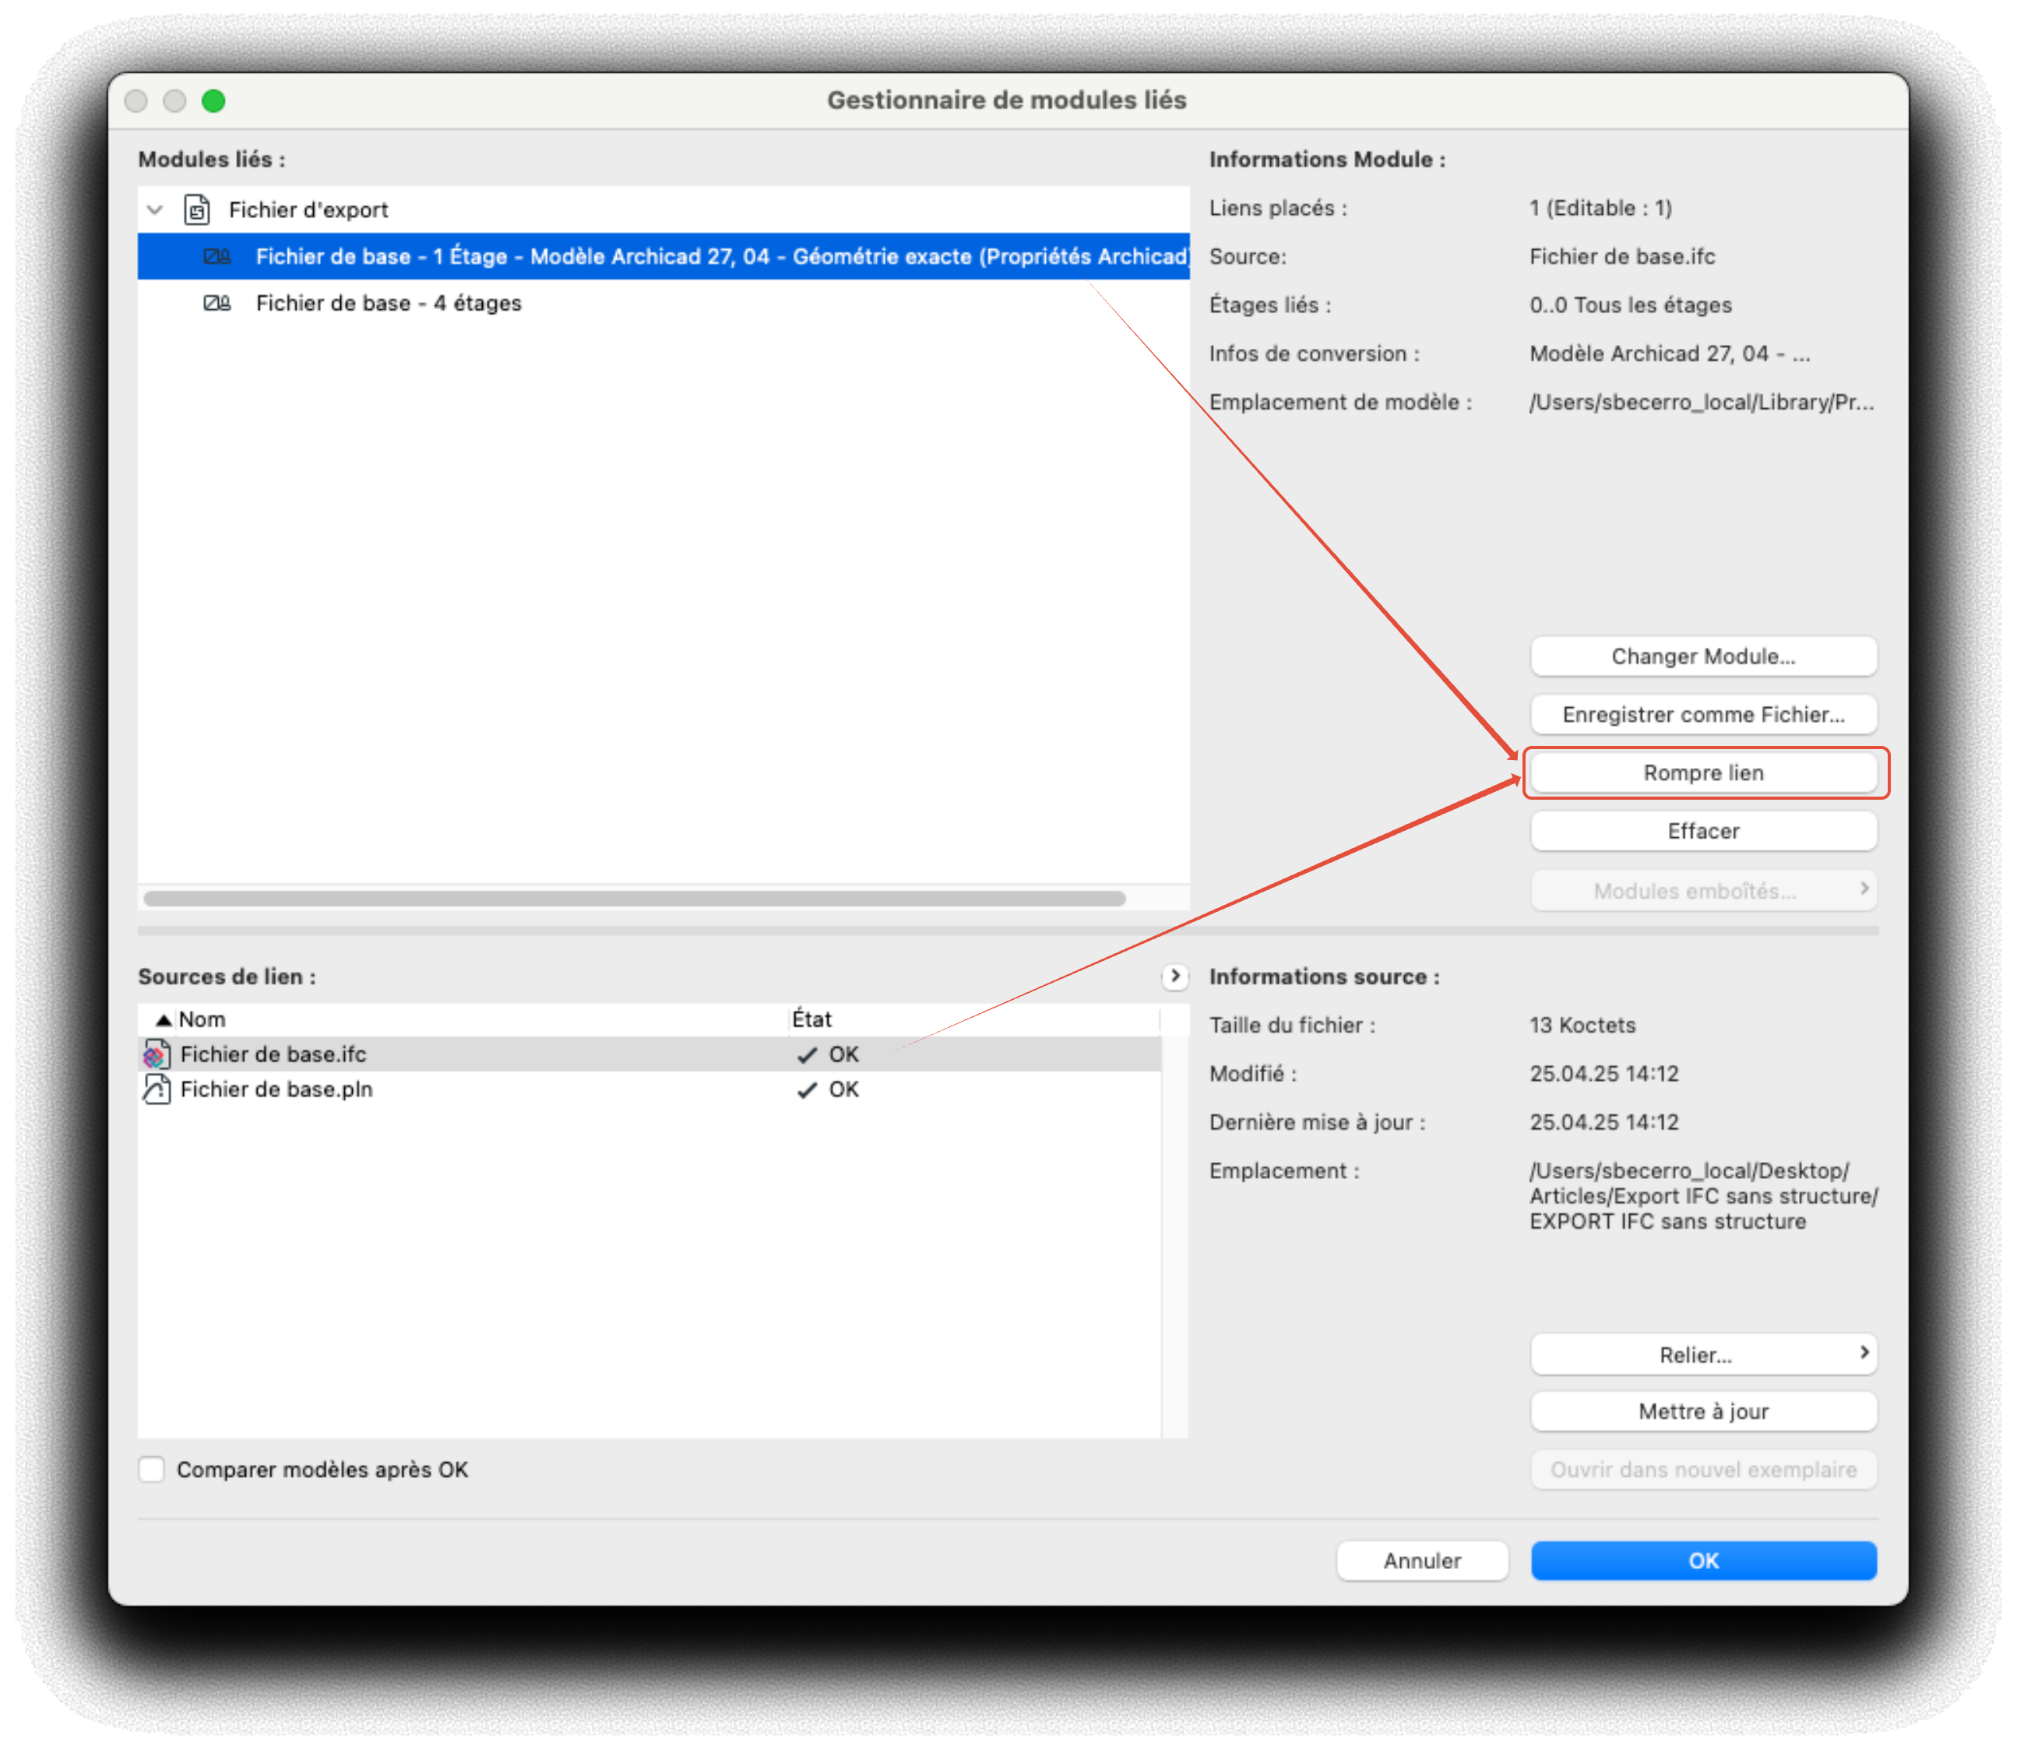
Task: Click the Annuler button
Action: [x=1422, y=1561]
